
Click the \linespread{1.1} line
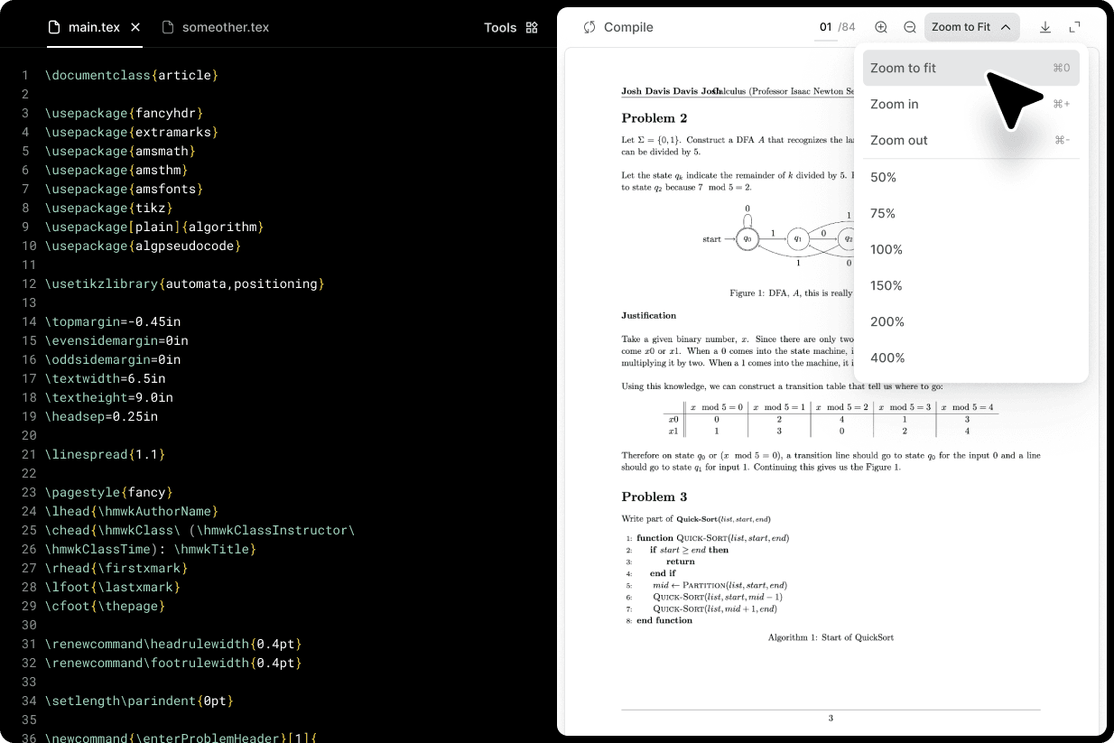click(x=106, y=454)
